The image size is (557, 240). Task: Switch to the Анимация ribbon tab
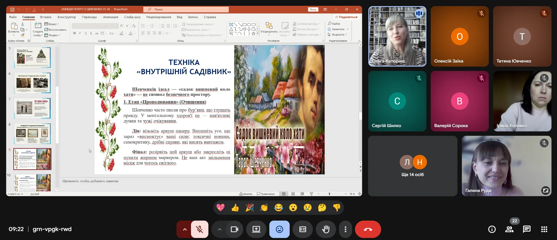coord(110,17)
